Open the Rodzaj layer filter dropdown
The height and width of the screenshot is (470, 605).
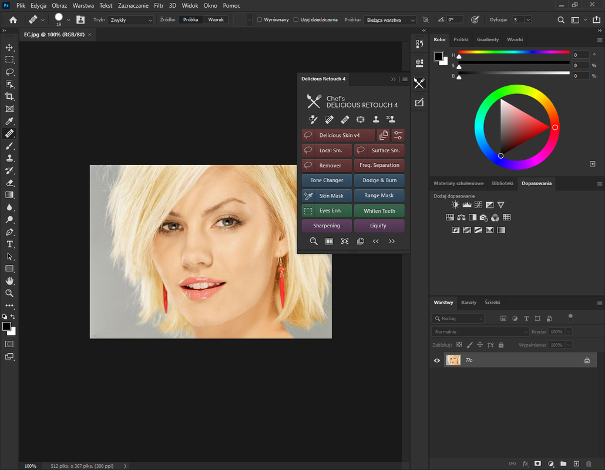click(458, 318)
